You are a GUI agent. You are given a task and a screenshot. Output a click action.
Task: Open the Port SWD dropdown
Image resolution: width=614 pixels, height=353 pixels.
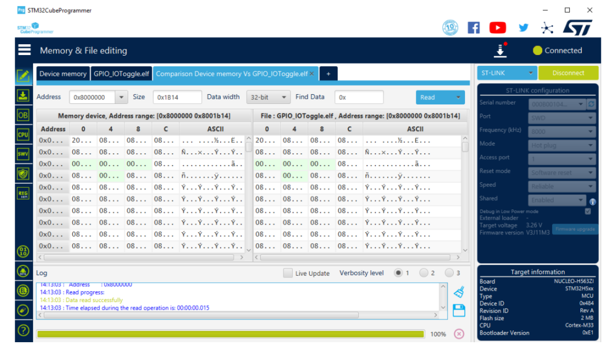click(562, 117)
